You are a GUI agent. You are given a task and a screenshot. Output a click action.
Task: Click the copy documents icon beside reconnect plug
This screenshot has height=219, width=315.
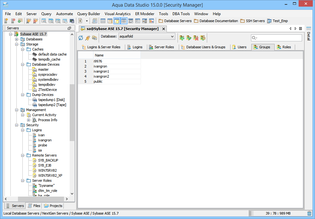[x=94, y=38]
